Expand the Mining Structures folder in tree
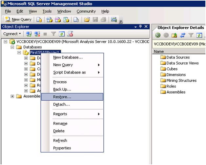Screen dimensions: 206x165 coord(26,80)
